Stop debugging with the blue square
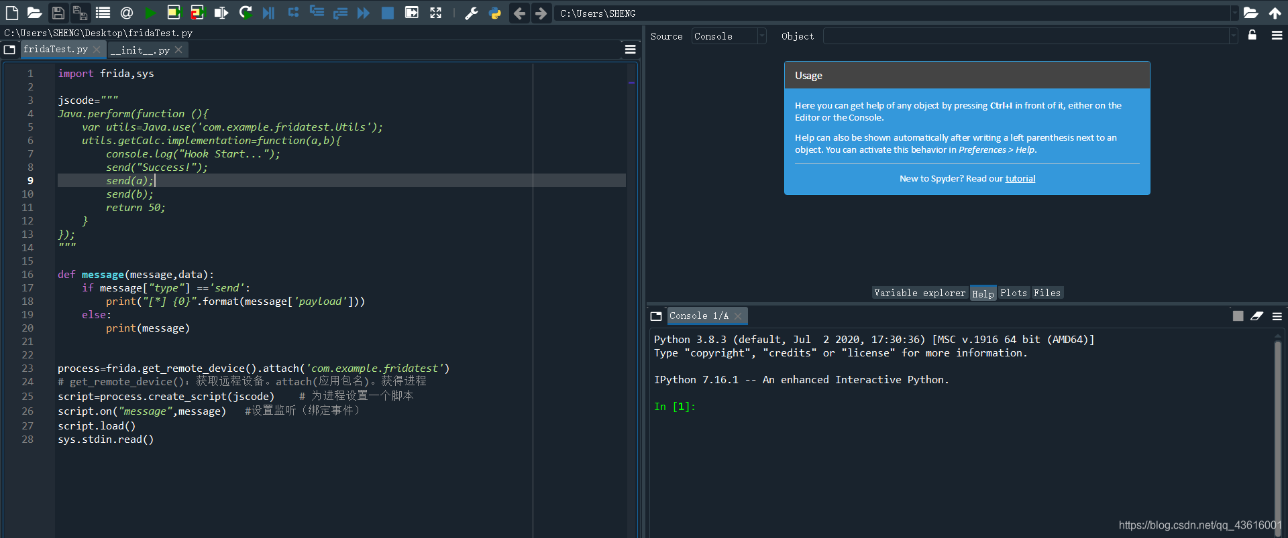The width and height of the screenshot is (1288, 538). (x=388, y=13)
